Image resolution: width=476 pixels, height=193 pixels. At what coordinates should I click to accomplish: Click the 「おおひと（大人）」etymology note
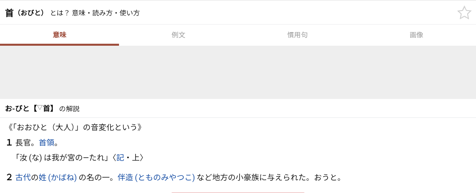tap(75, 127)
